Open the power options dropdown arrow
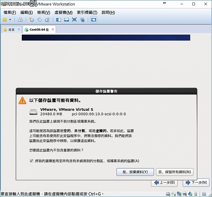The image size is (212, 197). tap(10, 20)
